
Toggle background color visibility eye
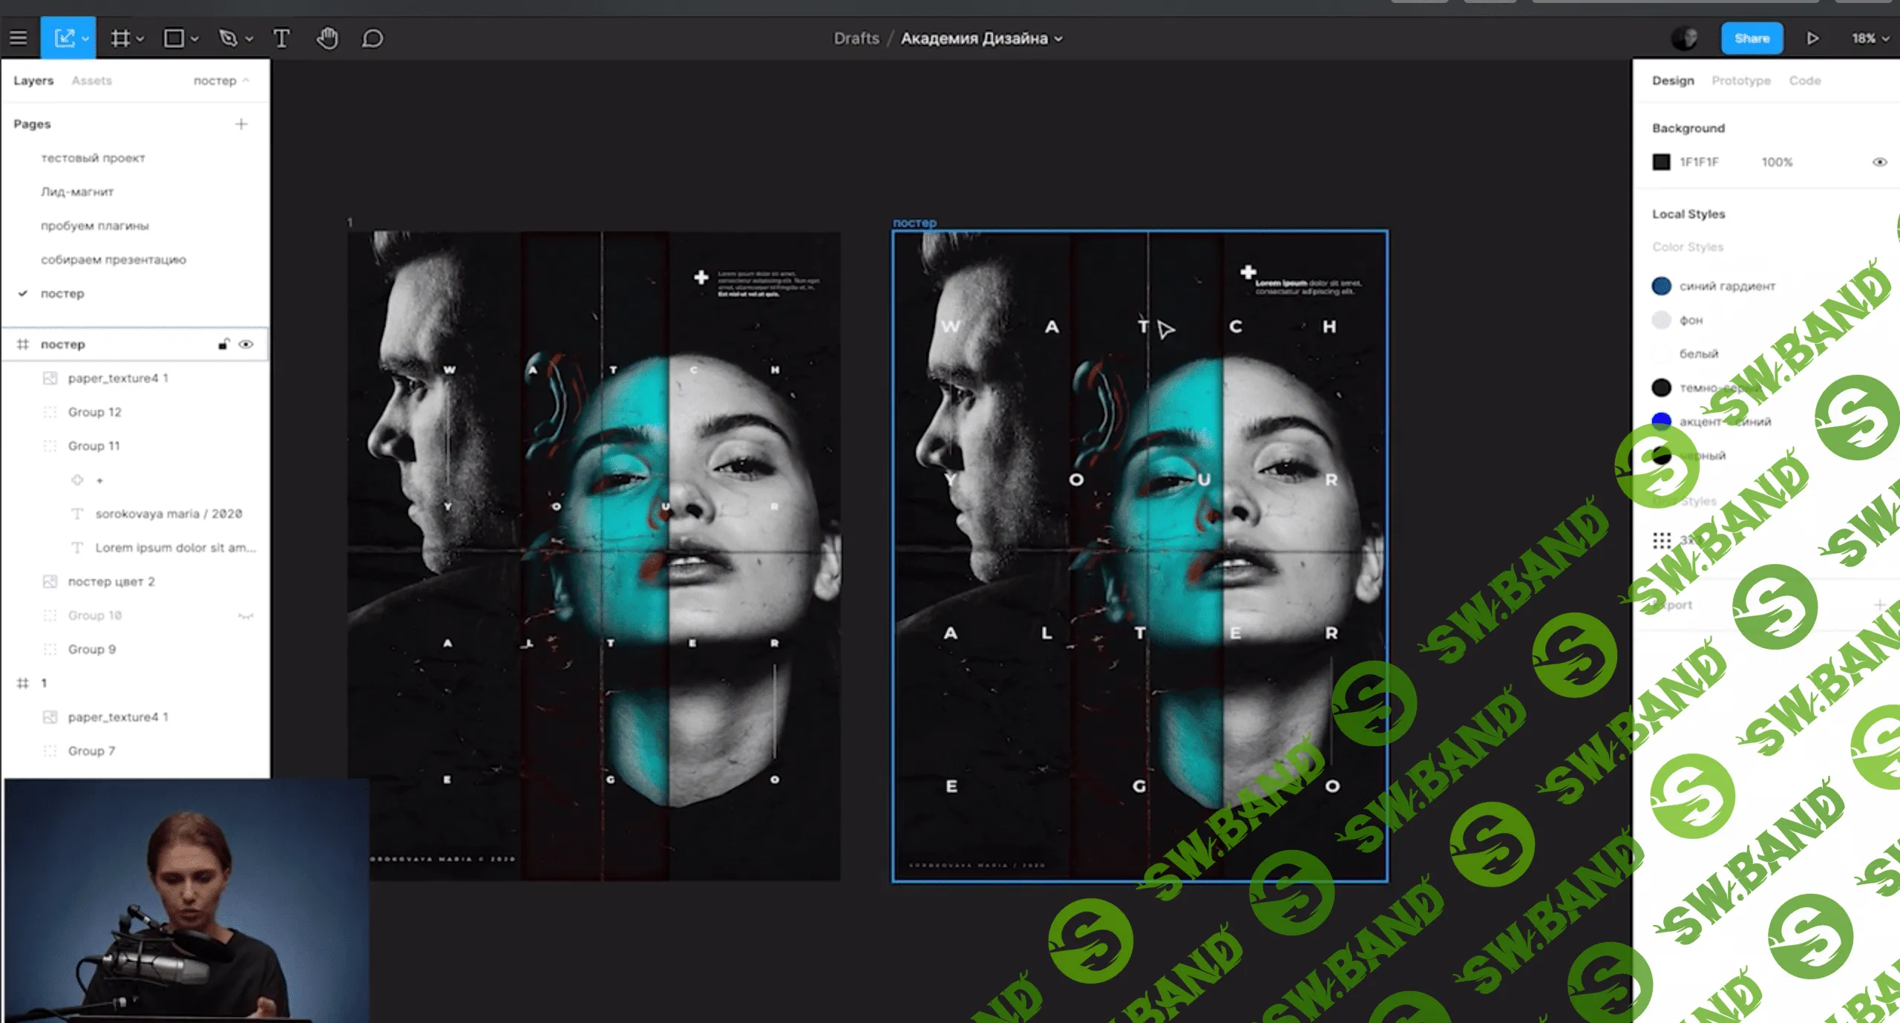[1879, 162]
